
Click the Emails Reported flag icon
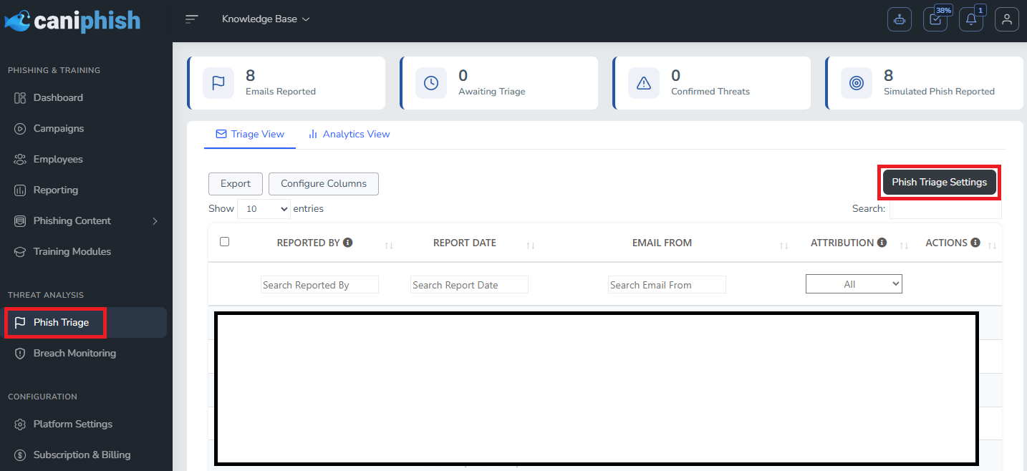[218, 83]
